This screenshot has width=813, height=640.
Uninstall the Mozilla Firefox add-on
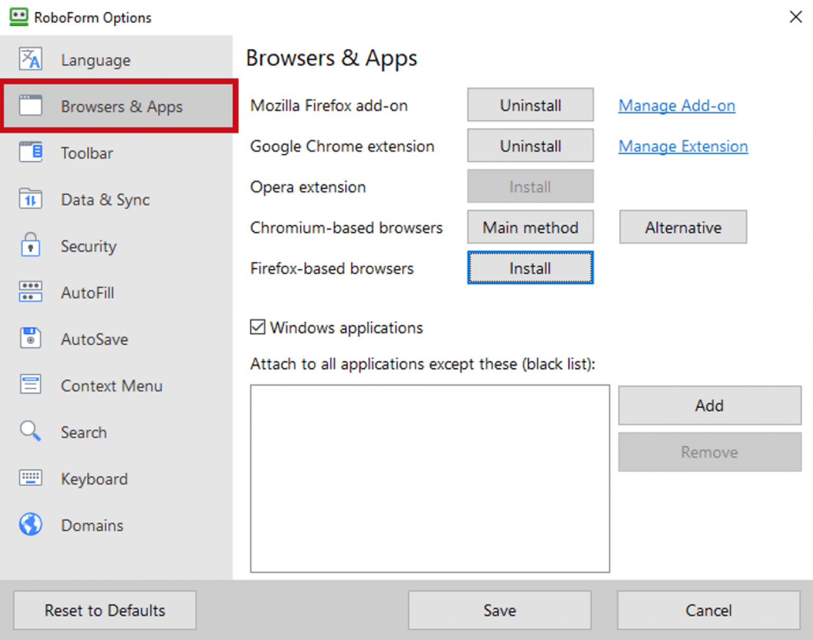tap(530, 105)
